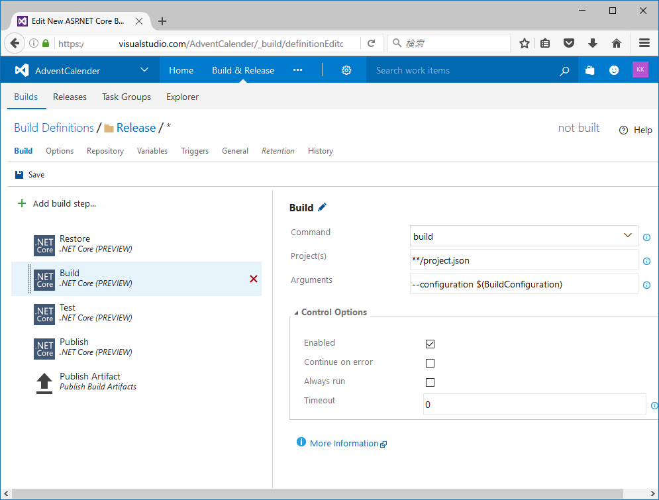
Task: Click the Publish Artifact upload arrow icon
Action: 44,383
